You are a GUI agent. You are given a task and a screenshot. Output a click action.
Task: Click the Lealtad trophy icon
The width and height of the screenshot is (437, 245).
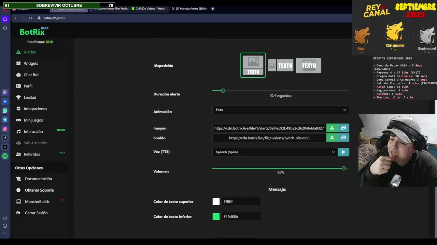click(18, 97)
